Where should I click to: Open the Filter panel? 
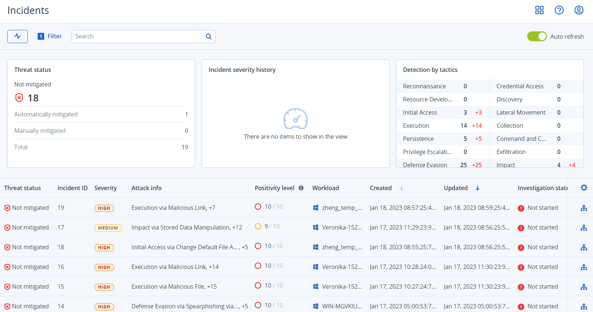pyautogui.click(x=50, y=36)
